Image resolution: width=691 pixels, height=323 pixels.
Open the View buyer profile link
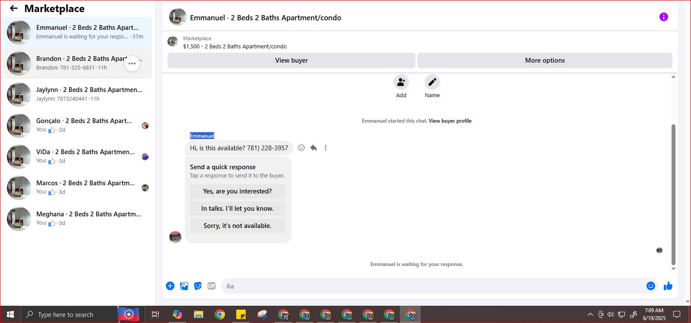450,121
